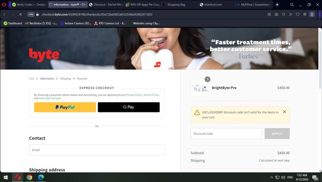Click the warning triangle icon in the alert
This screenshot has width=322, height=182.
[x=197, y=112]
